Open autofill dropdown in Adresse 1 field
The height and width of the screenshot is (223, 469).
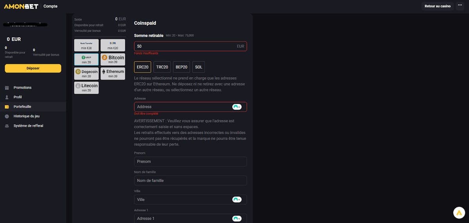pos(237,218)
